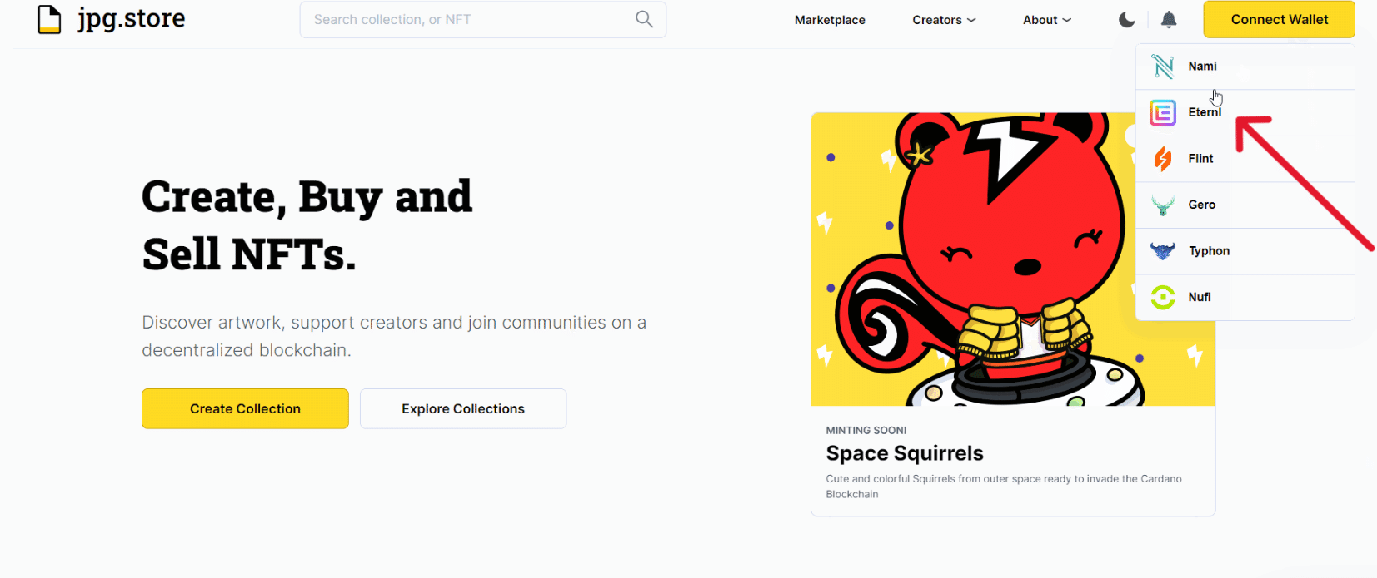Viewport: 1377px width, 578px height.
Task: Open the notifications bell
Action: coord(1169,19)
